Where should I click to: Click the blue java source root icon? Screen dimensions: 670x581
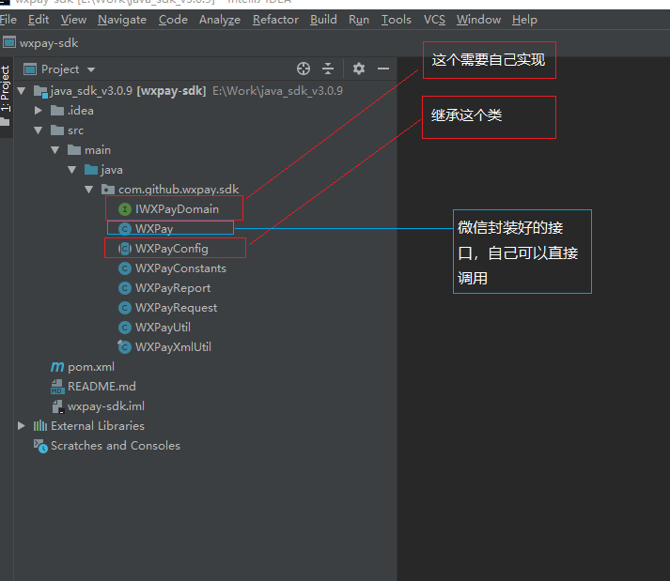click(x=91, y=170)
